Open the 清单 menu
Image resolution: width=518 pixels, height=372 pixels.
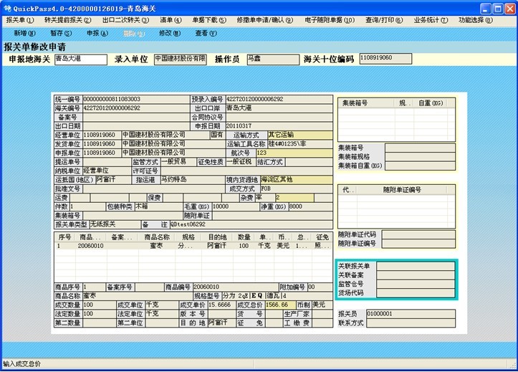(x=170, y=20)
